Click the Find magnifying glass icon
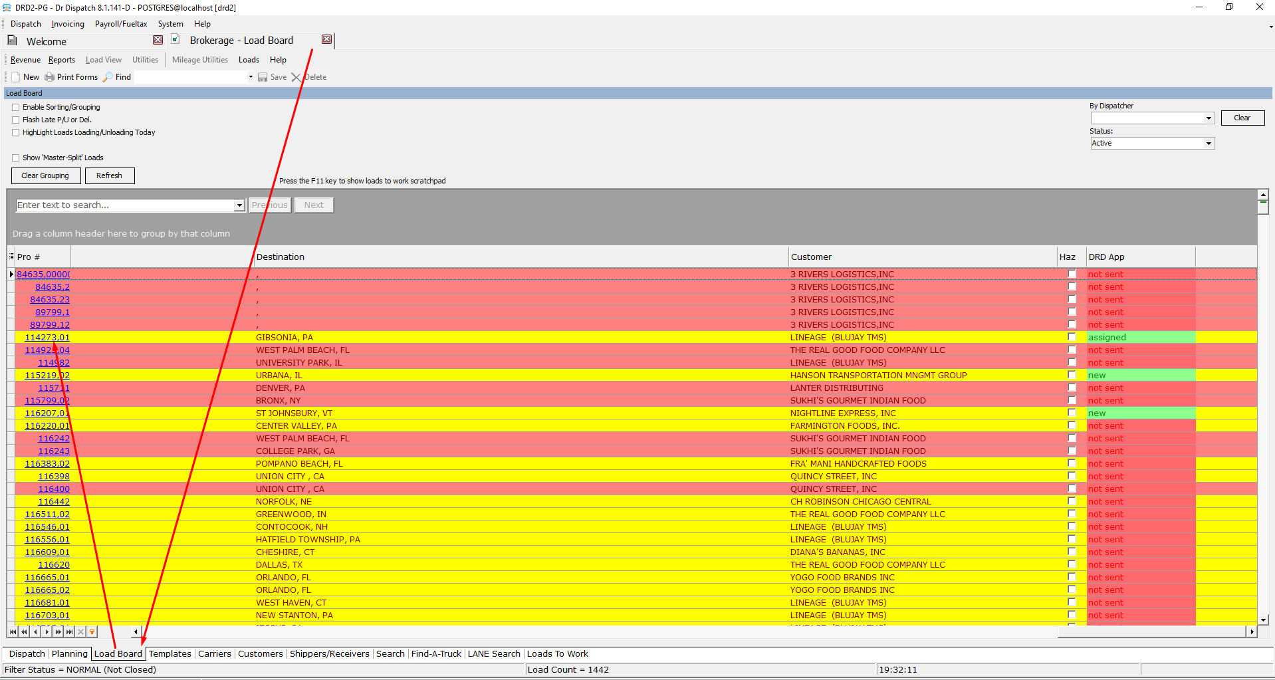Screen dimensions: 1275x680 pos(108,77)
